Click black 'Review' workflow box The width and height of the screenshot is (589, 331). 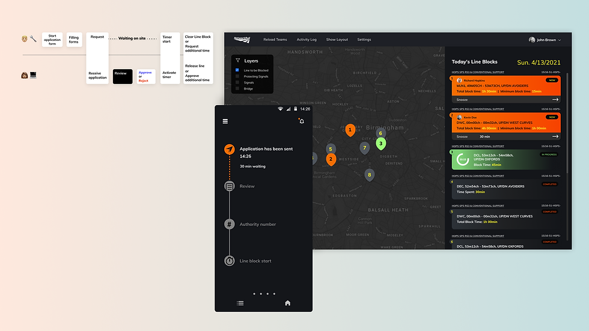[x=123, y=76]
